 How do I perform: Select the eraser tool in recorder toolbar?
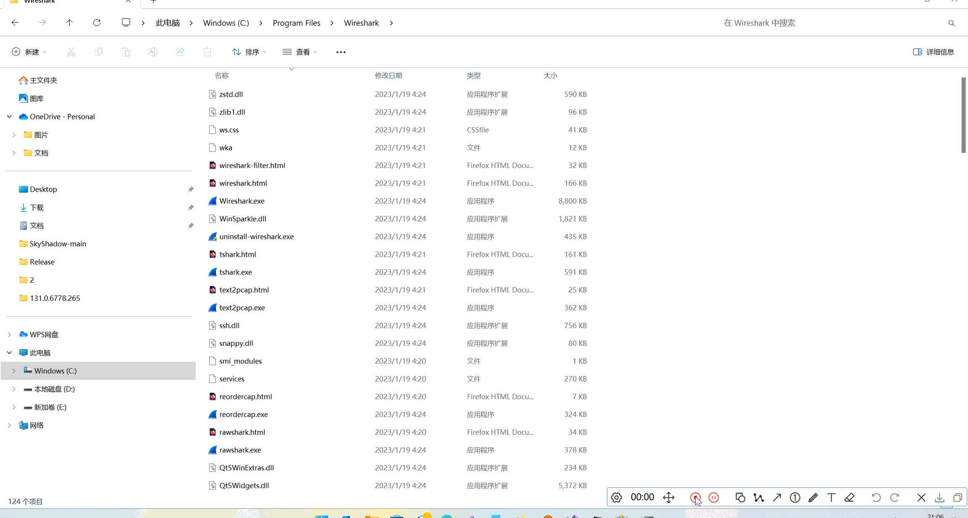coord(850,497)
